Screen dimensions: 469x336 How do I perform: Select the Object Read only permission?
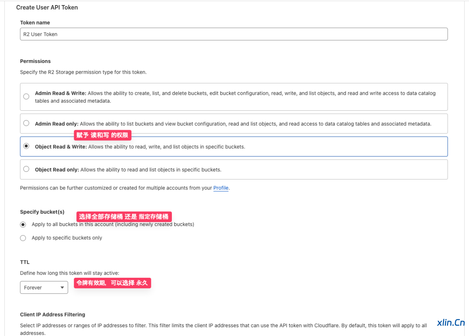(26, 169)
